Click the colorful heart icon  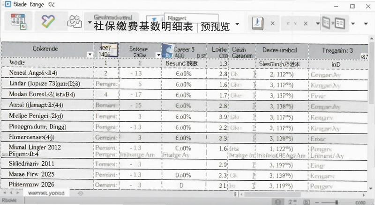coord(48,21)
